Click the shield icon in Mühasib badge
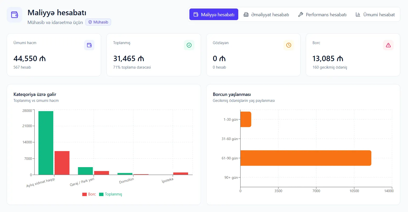The width and height of the screenshot is (408, 212). (90, 22)
